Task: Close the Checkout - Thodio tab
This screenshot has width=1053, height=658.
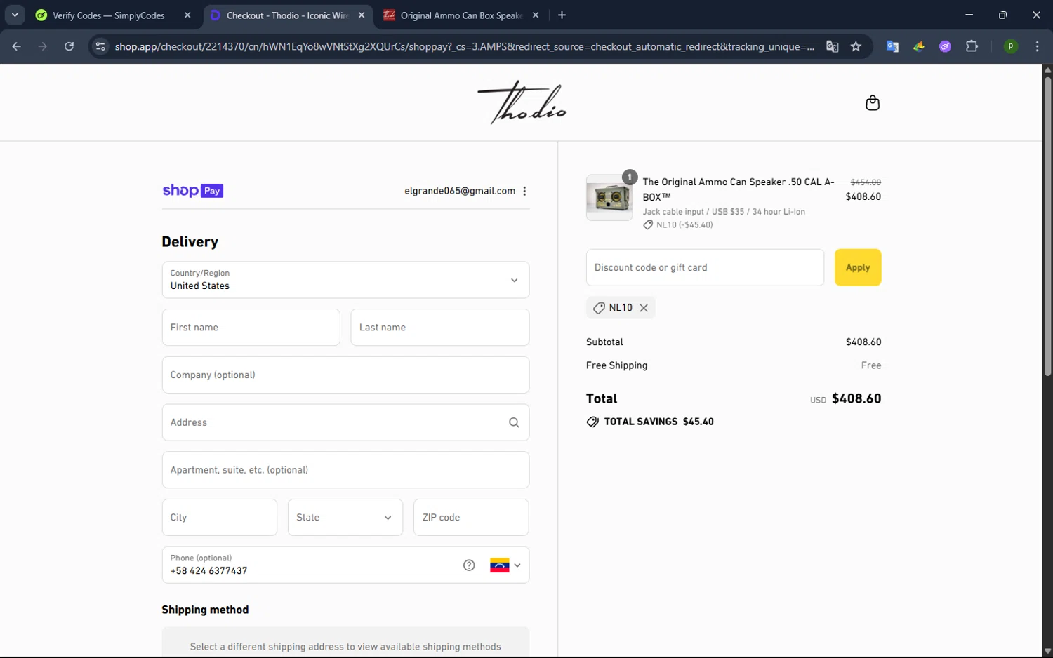Action: pyautogui.click(x=362, y=15)
